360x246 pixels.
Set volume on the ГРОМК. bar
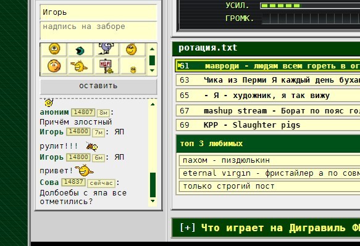(x=311, y=18)
